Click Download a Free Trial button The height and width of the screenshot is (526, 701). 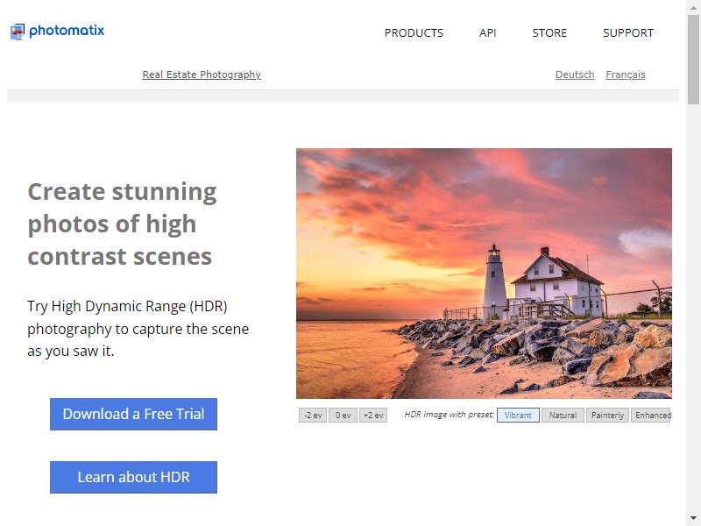(x=133, y=414)
